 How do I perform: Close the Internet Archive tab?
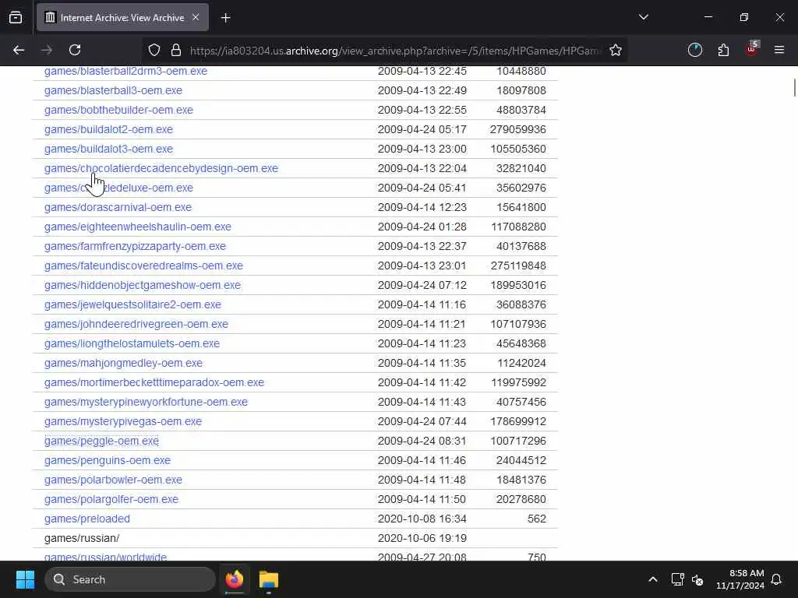196,17
